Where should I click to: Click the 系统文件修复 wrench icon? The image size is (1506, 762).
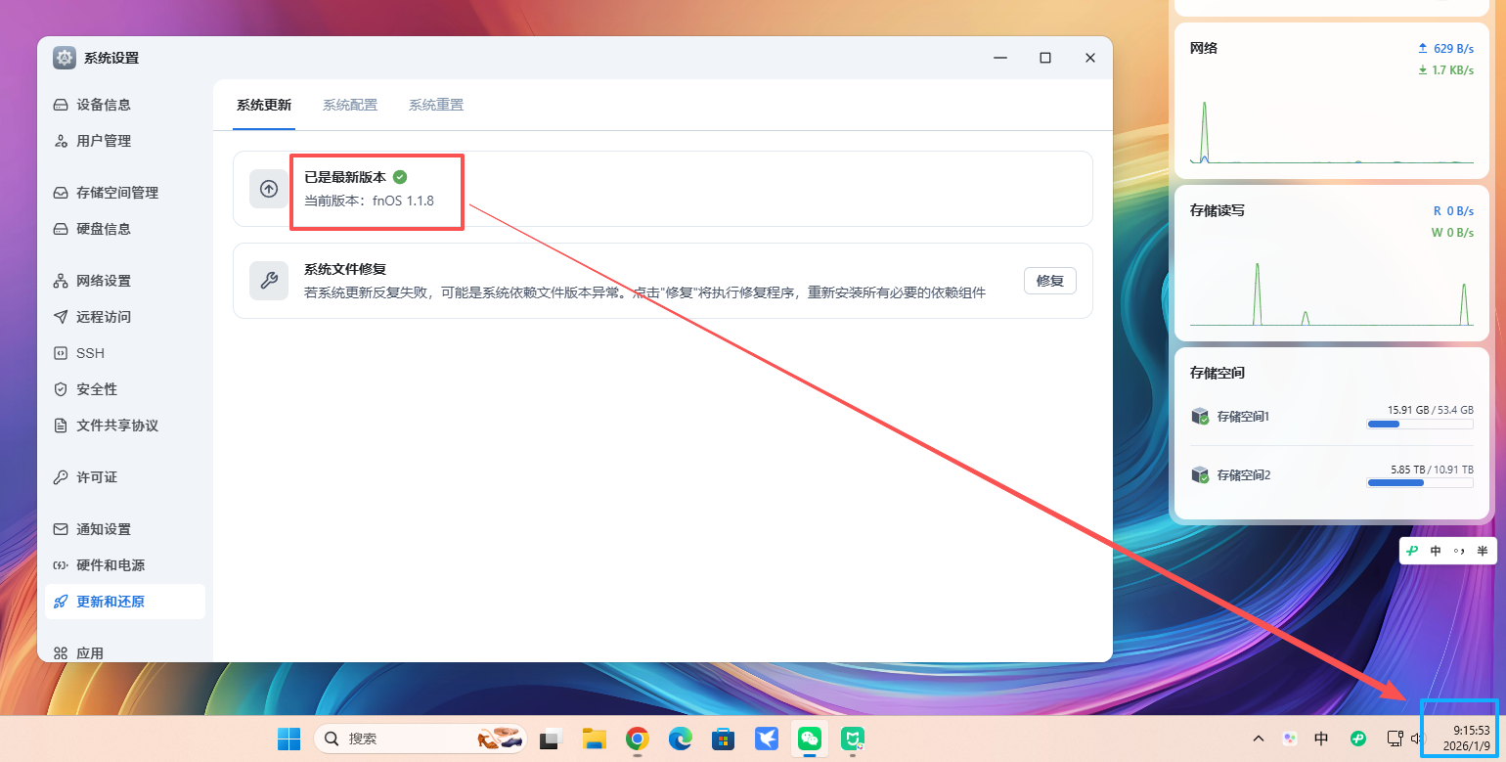(269, 282)
